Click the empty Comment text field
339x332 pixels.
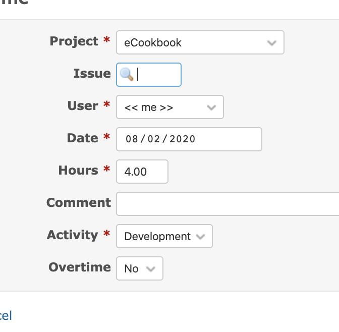(228, 204)
